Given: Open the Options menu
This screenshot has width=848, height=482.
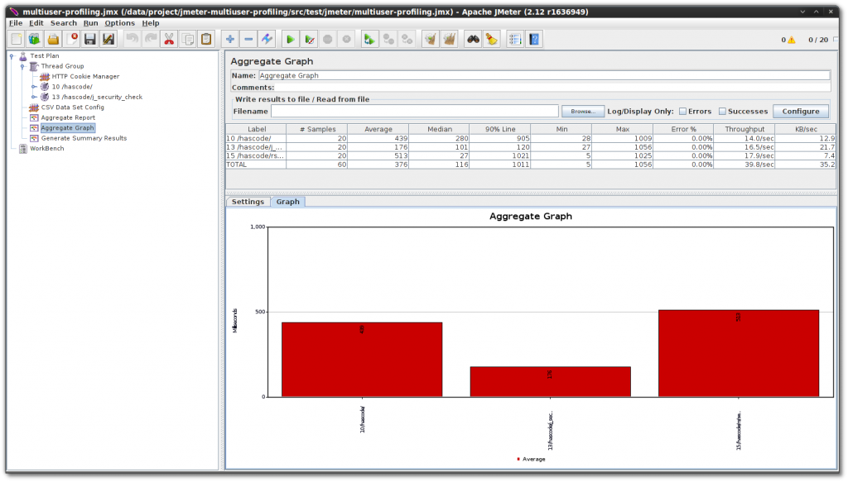Looking at the screenshot, I should [x=119, y=22].
